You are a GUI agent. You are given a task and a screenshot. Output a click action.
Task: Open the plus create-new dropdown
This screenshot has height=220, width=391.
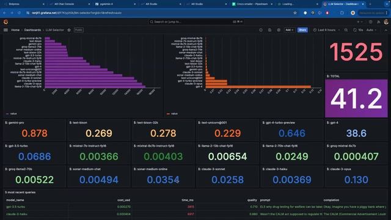coord(360,22)
